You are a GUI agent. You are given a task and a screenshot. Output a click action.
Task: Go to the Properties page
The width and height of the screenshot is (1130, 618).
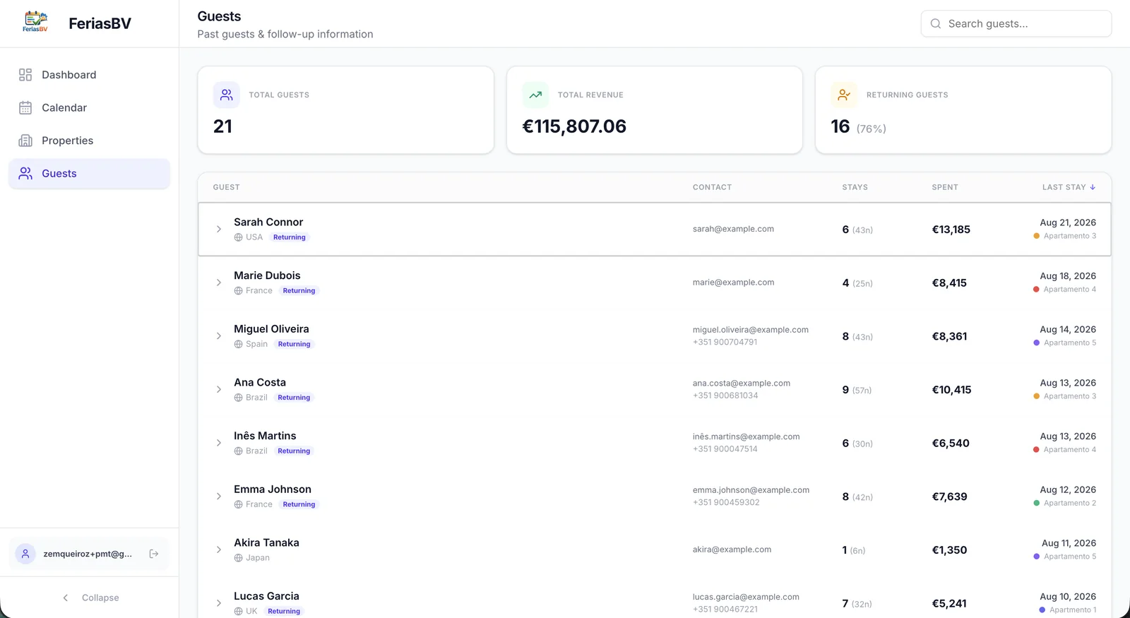coord(89,141)
